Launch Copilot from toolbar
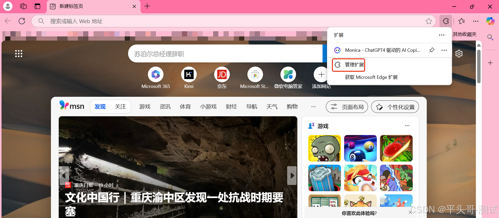The height and width of the screenshot is (218, 499). pyautogui.click(x=490, y=21)
